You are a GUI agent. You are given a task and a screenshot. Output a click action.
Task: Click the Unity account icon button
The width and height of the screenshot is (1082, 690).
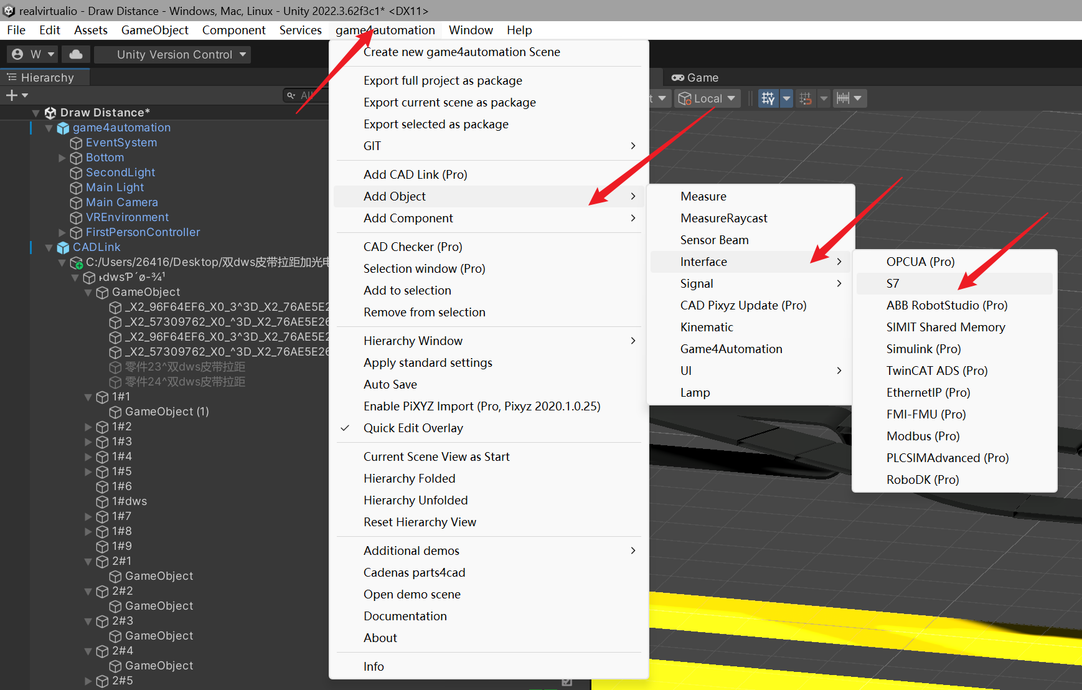tap(18, 54)
